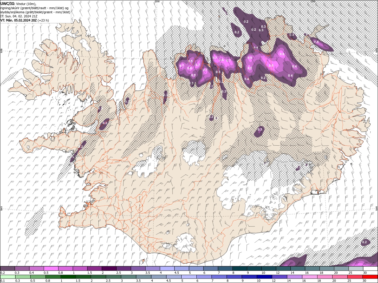The width and height of the screenshot is (378, 283).
Task: Click the white upper-row swatch labeled 30
Action: click(x=370, y=269)
